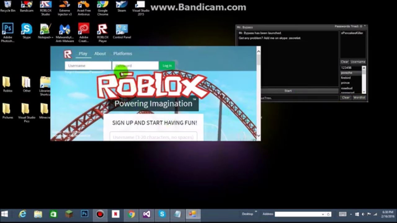Click the Mr. Bypass list scrollbar up arrow
Viewport: 397px width, 223px height.
364,68
